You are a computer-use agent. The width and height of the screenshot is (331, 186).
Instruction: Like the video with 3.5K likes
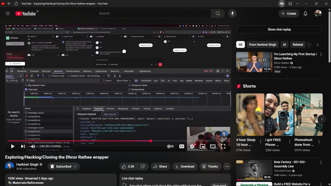click(128, 166)
